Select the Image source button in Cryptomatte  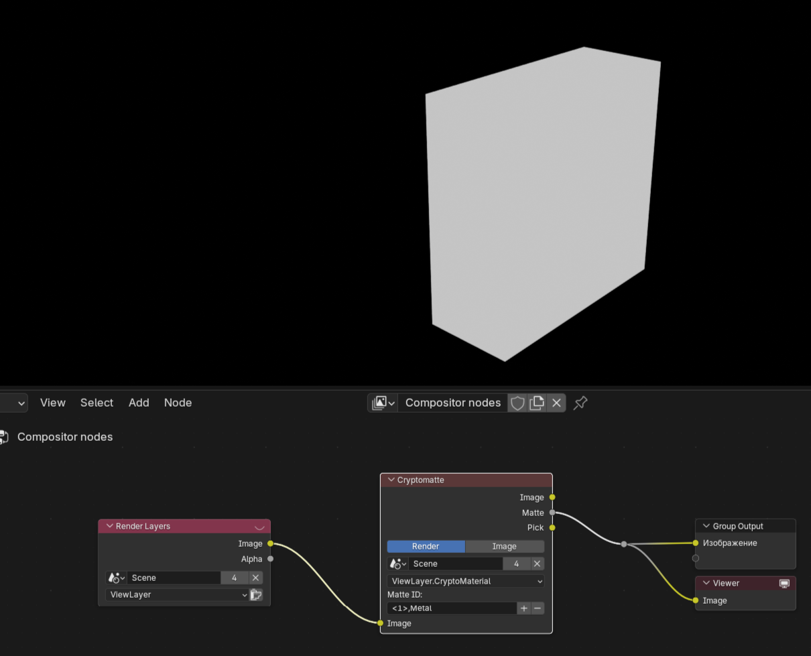(x=505, y=546)
